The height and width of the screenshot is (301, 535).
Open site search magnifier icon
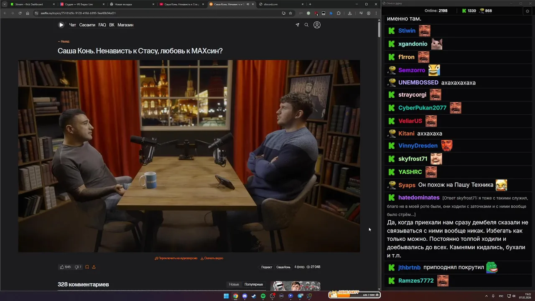[x=306, y=25]
